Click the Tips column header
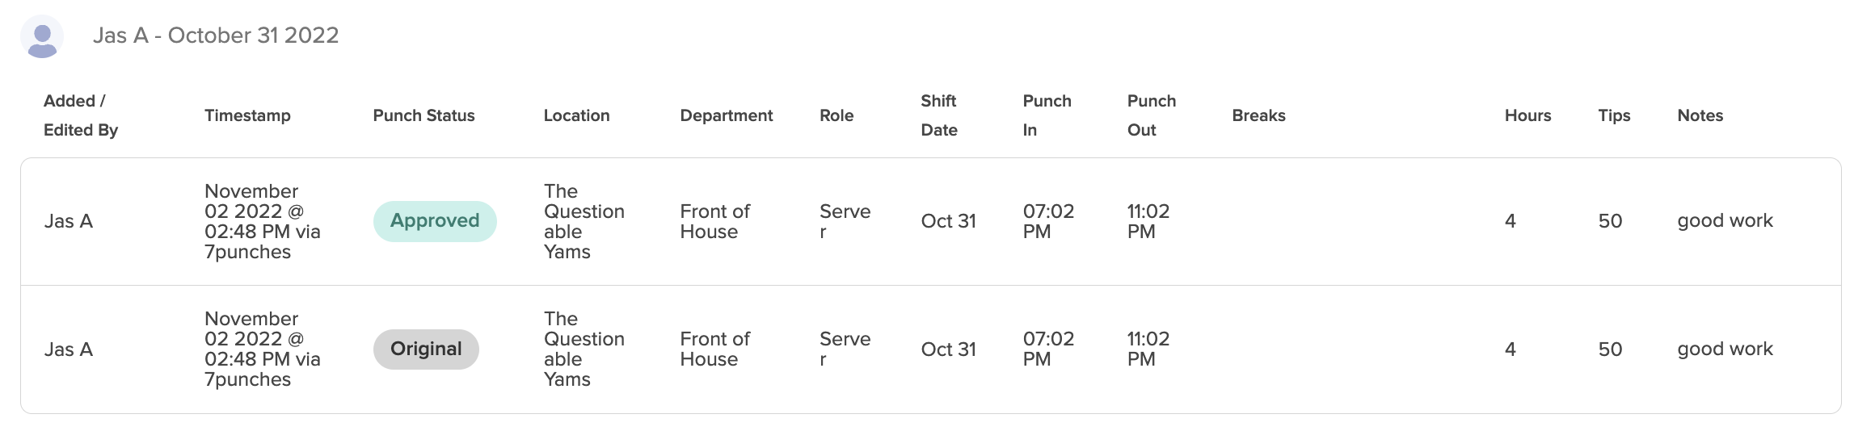The width and height of the screenshot is (1854, 431). pos(1614,115)
